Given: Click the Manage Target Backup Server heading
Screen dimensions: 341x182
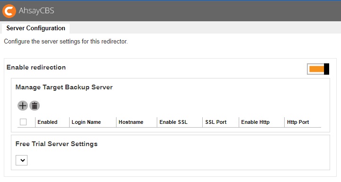Looking at the screenshot, I should tap(64, 87).
